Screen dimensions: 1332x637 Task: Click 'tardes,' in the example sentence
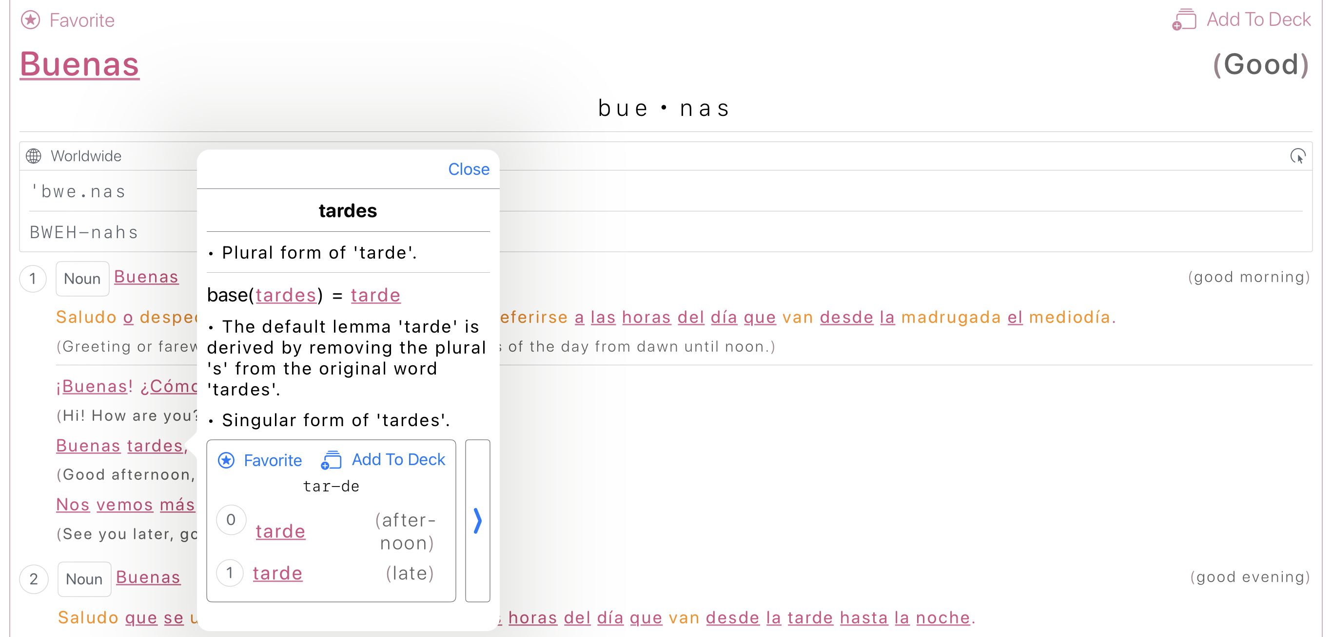156,445
